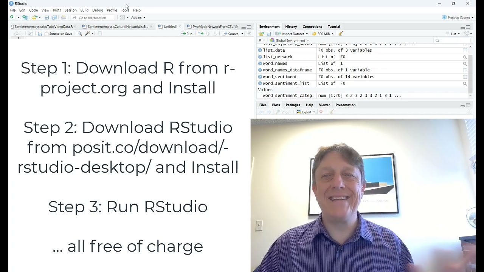Open the Export dropdown in Plots pane
This screenshot has height=272, width=484.
(306, 112)
